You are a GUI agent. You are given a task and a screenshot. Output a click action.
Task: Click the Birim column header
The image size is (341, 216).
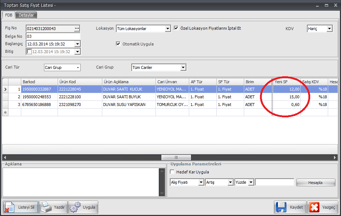[x=258, y=82]
